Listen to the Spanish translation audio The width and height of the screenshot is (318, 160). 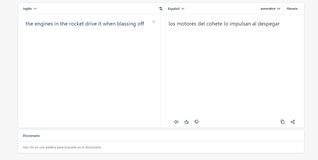176,122
